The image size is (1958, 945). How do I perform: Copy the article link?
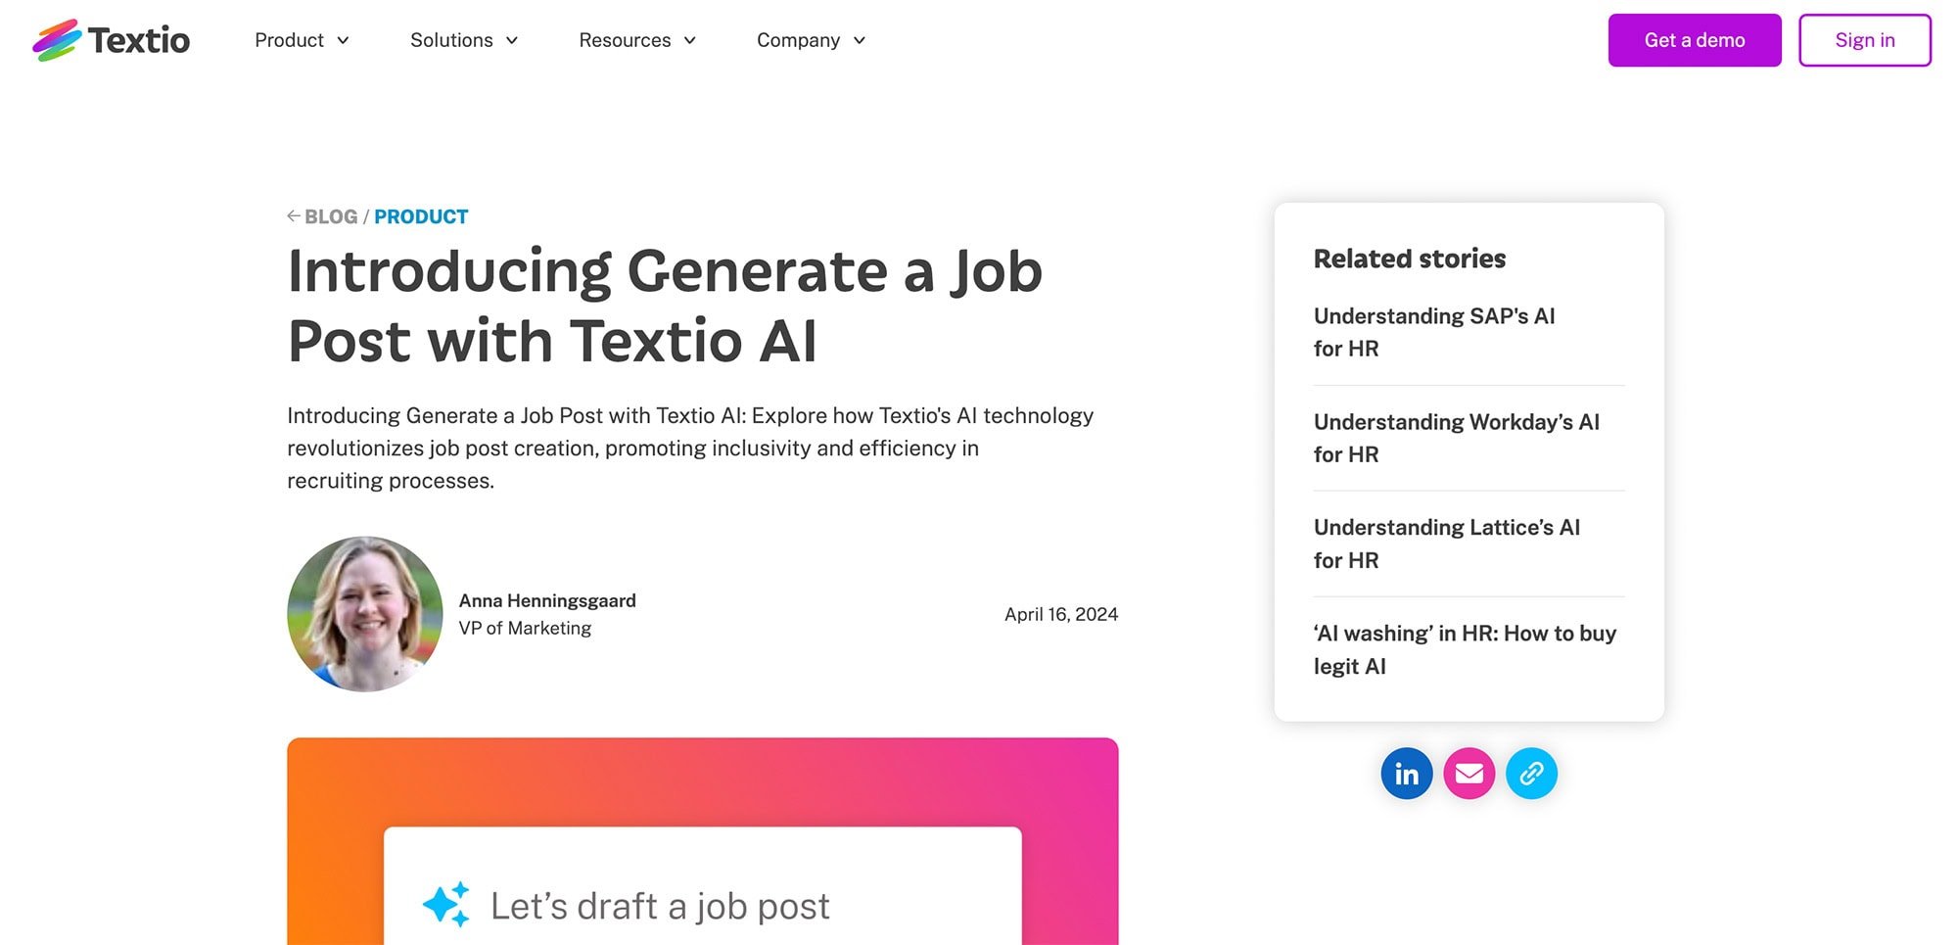pos(1531,774)
